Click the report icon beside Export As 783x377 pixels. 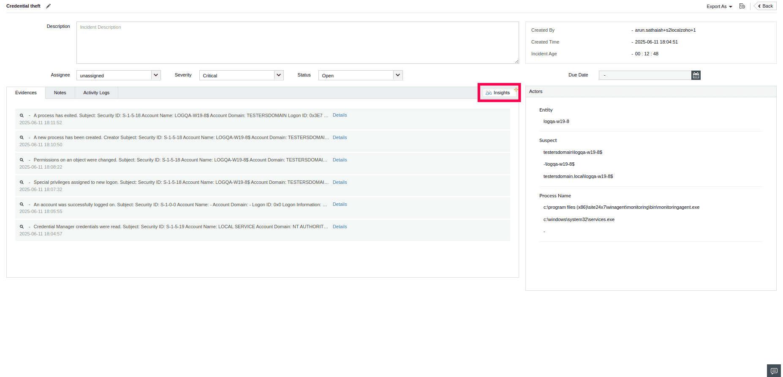tap(742, 6)
